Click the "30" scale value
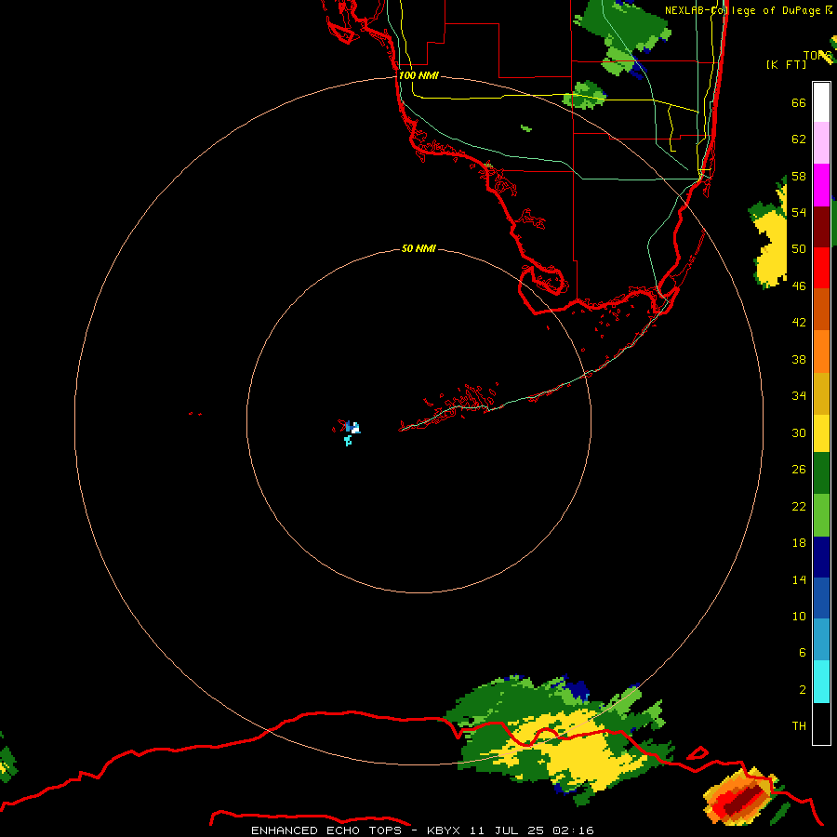This screenshot has height=837, width=837. pyautogui.click(x=799, y=432)
